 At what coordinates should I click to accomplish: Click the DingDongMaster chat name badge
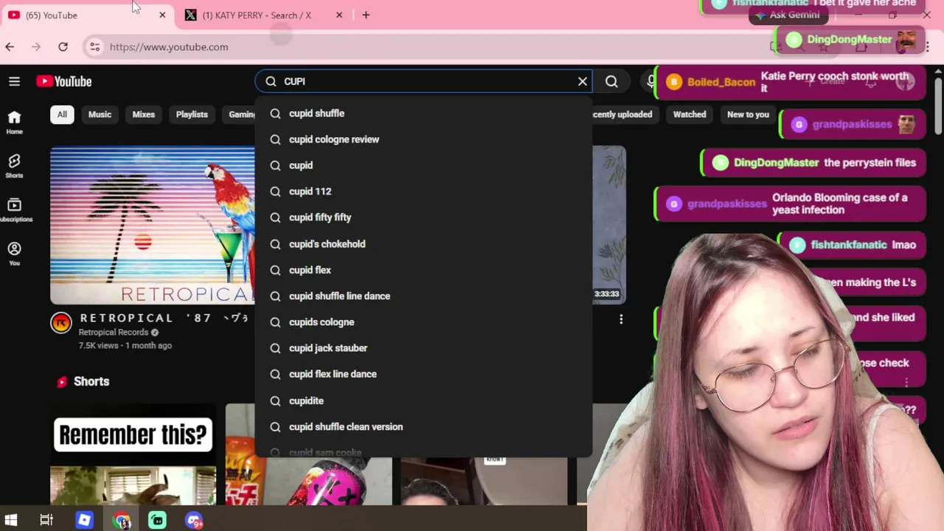click(849, 40)
